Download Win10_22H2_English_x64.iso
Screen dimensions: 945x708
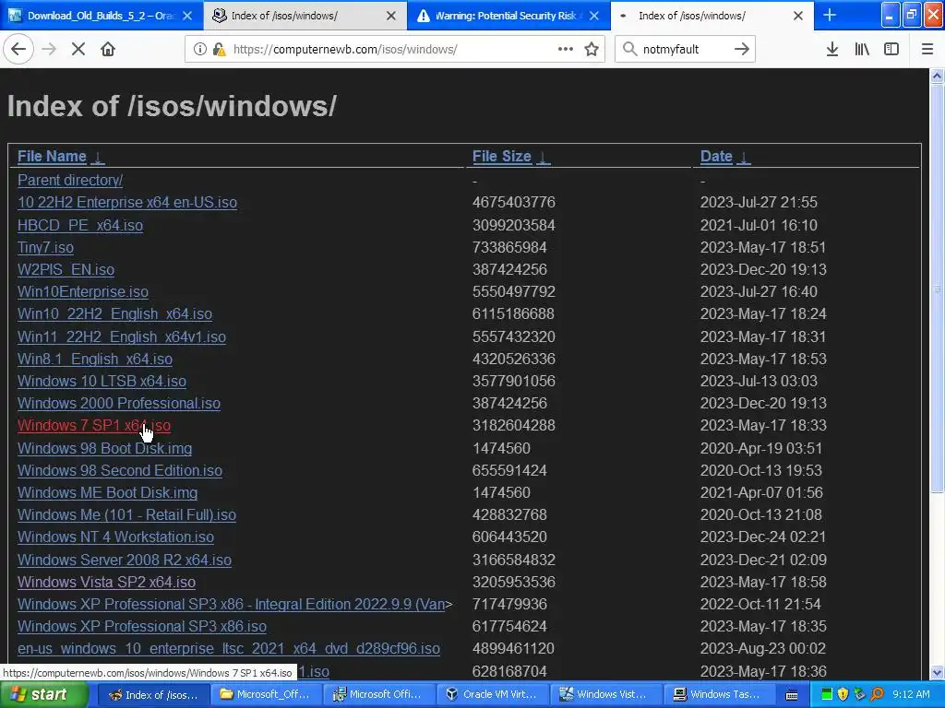pos(114,313)
